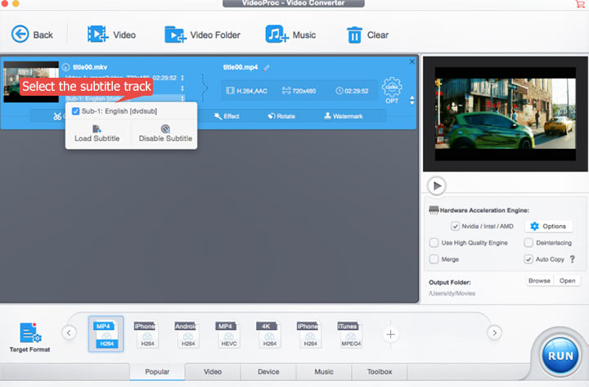Switch to the Toolbox tab

pos(379,371)
